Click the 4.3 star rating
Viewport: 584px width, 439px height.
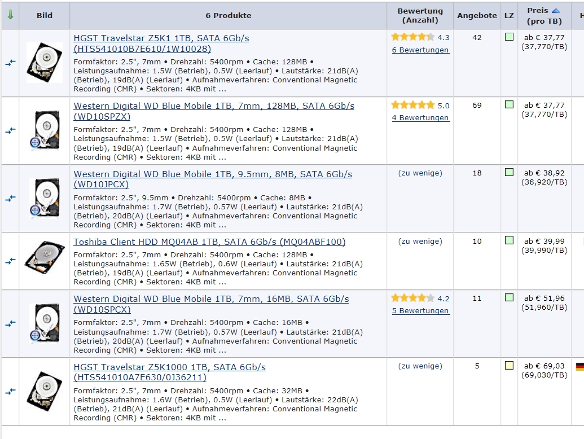pos(420,37)
